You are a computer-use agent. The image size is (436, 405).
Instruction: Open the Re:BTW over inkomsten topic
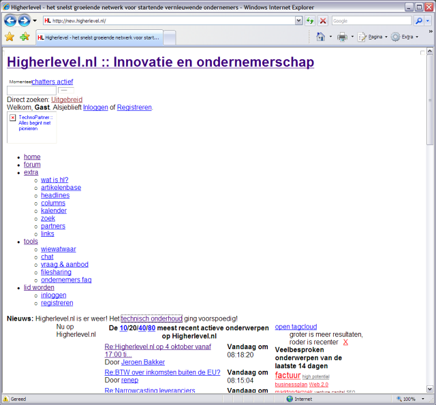162,372
